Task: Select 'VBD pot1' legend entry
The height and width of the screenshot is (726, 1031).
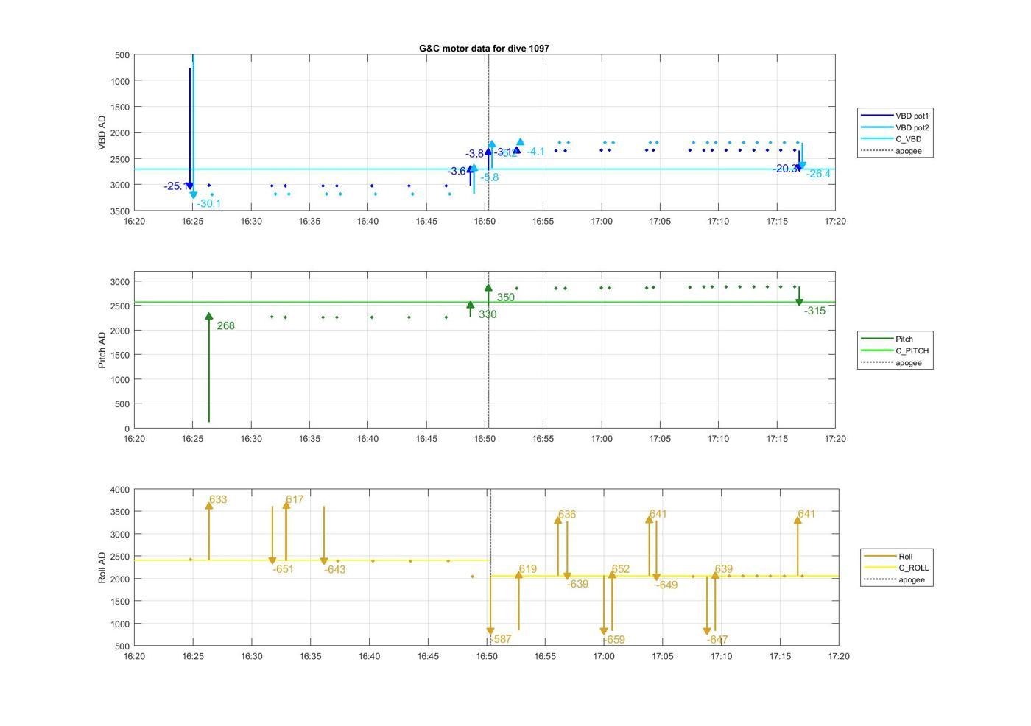Action: (895, 116)
